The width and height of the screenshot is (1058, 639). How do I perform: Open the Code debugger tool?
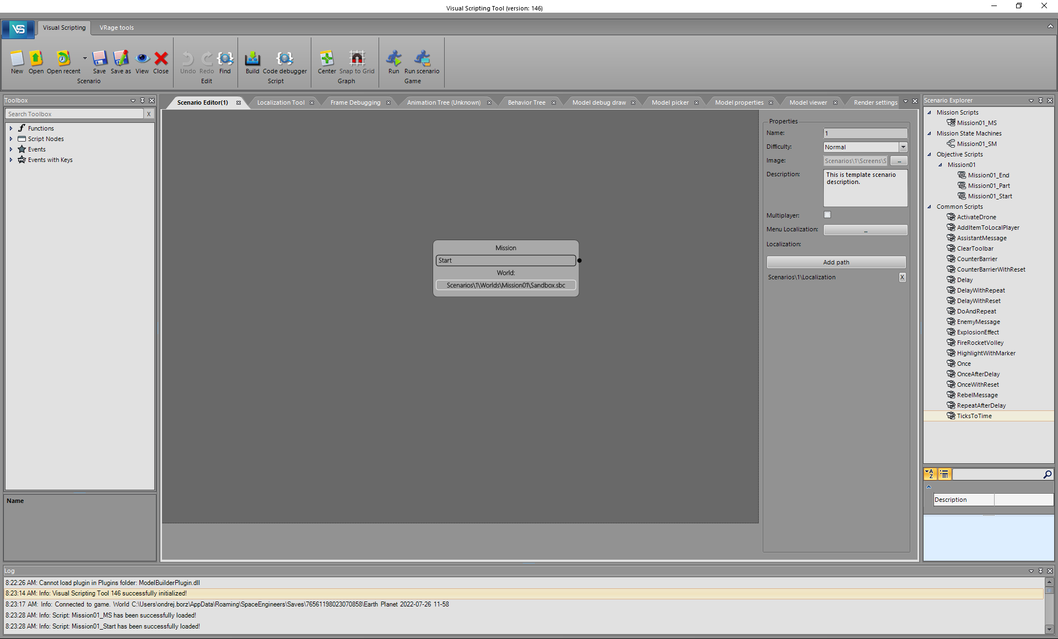[284, 58]
